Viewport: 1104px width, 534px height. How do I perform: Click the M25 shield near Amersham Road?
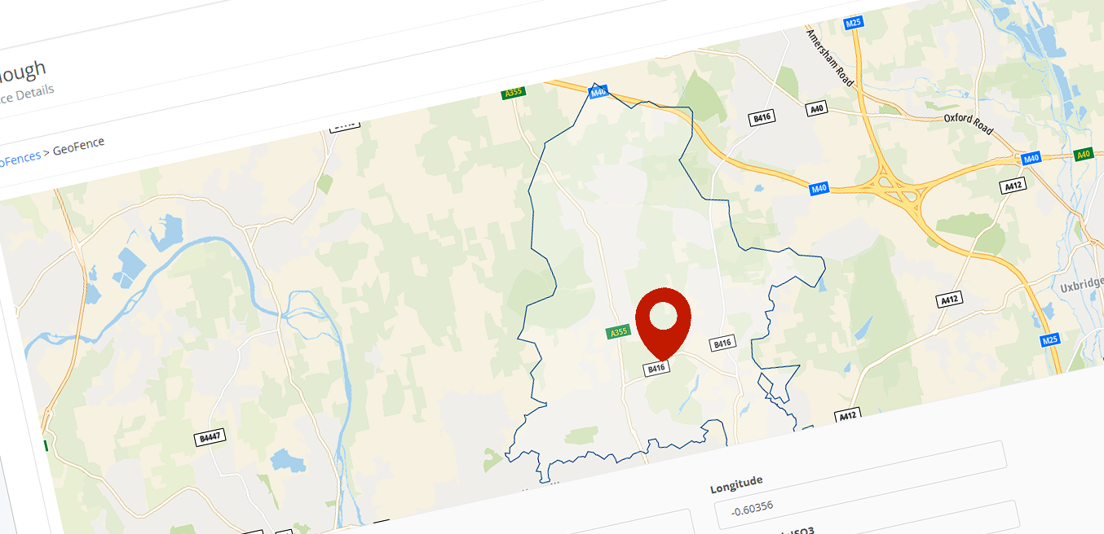[854, 23]
